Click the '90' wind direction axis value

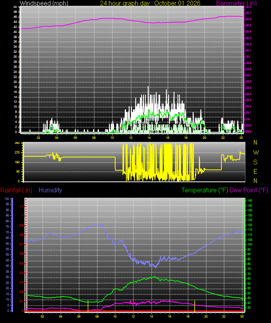(x=18, y=171)
